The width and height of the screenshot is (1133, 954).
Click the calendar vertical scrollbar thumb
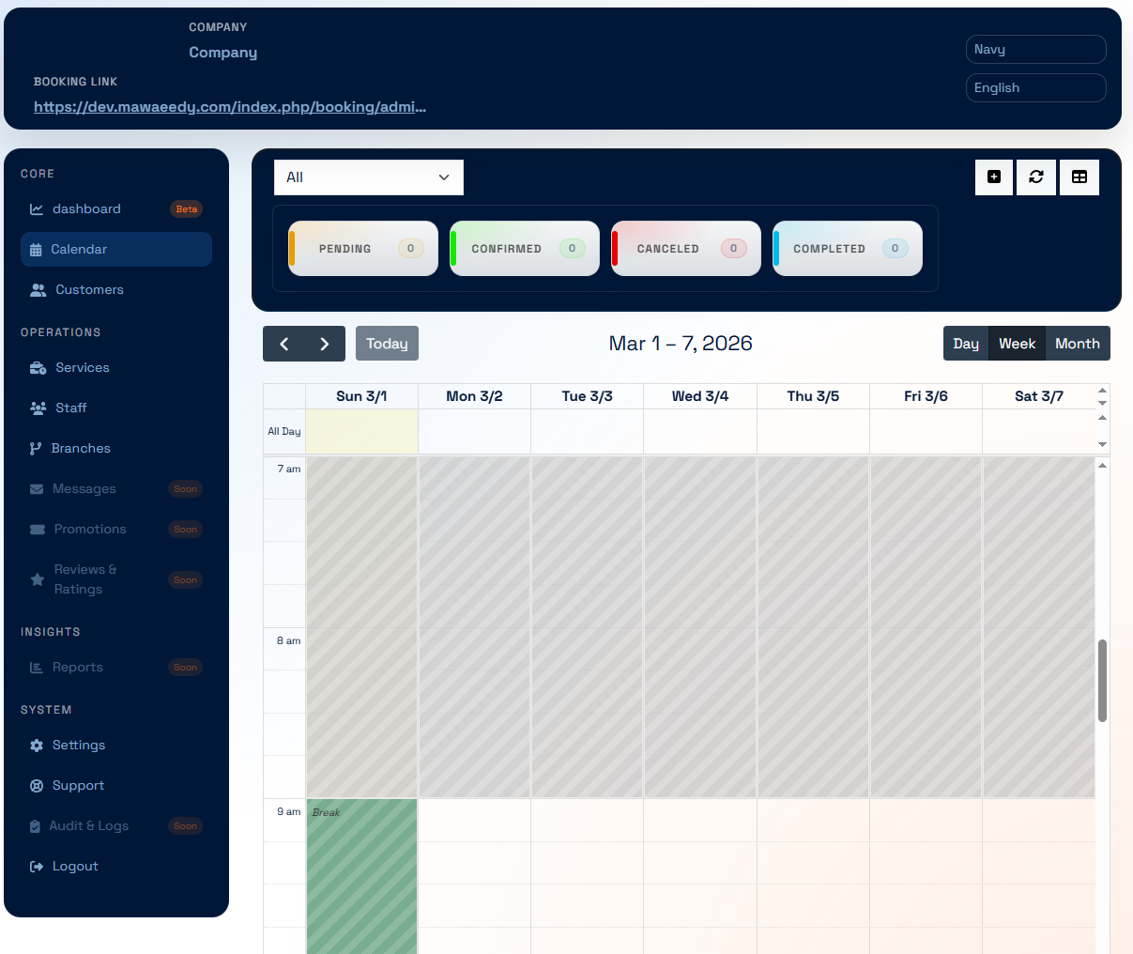[1102, 680]
